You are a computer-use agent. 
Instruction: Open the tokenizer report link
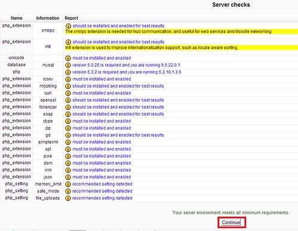pos(118,107)
